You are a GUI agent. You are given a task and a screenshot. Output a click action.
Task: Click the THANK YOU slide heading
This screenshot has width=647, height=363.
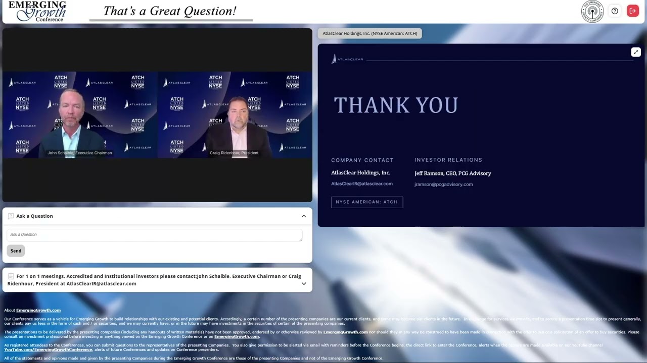point(396,105)
